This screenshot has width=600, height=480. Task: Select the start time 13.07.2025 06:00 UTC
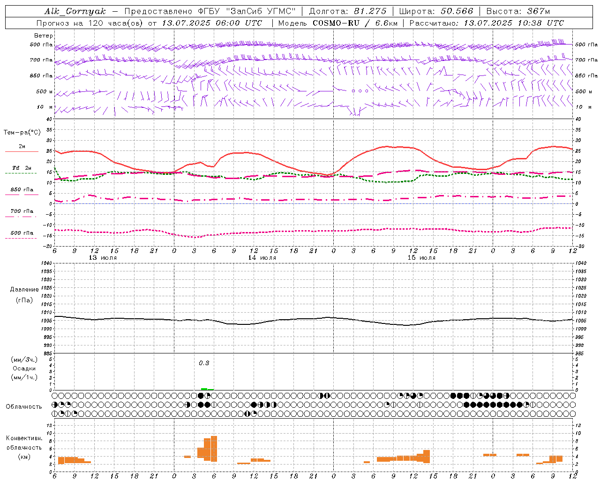click(212, 23)
